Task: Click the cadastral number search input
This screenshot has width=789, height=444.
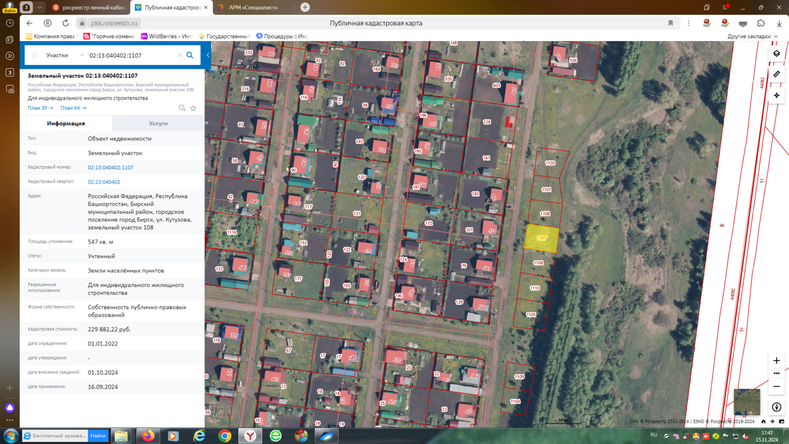Action: (131, 55)
